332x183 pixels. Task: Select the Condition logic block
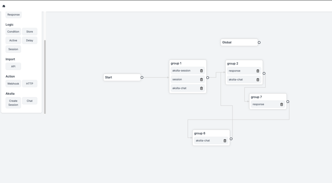13,32
